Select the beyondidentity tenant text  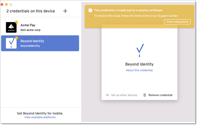coord(30,46)
